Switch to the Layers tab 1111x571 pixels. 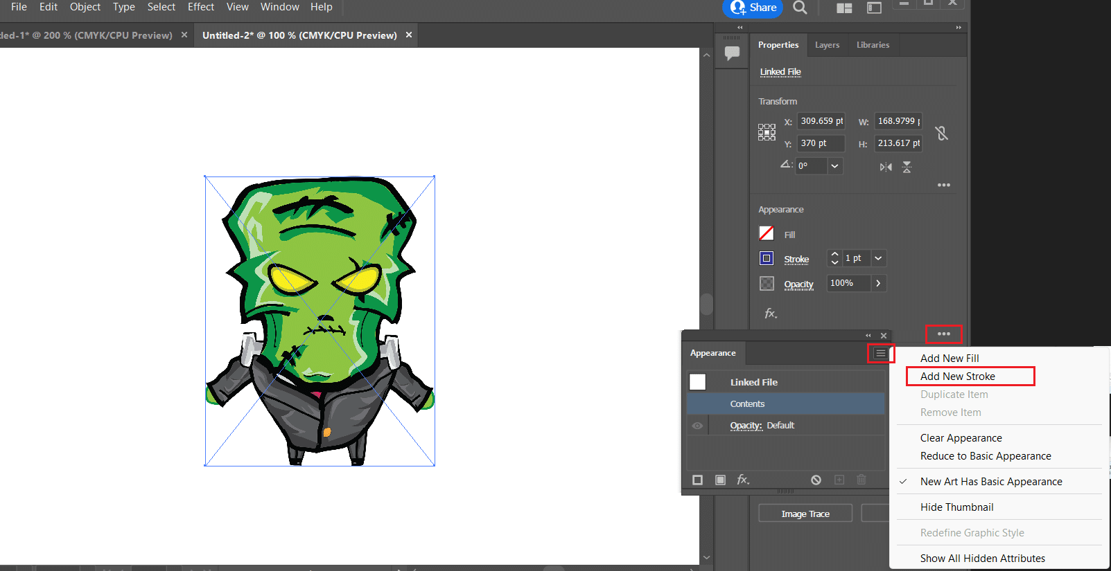click(827, 45)
